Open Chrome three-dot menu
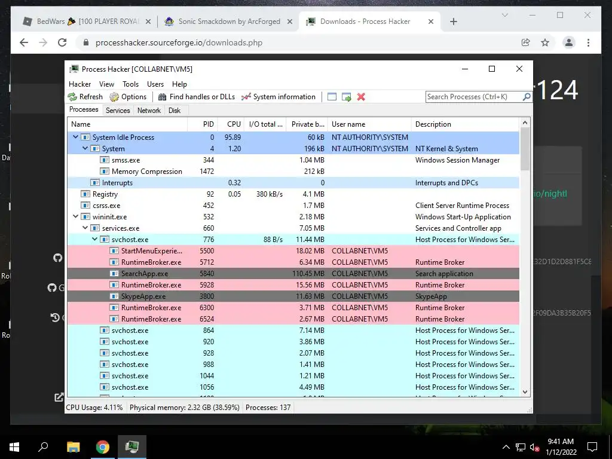612x459 pixels. [x=588, y=42]
